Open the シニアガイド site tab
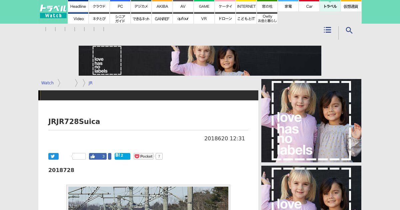 [x=120, y=18]
